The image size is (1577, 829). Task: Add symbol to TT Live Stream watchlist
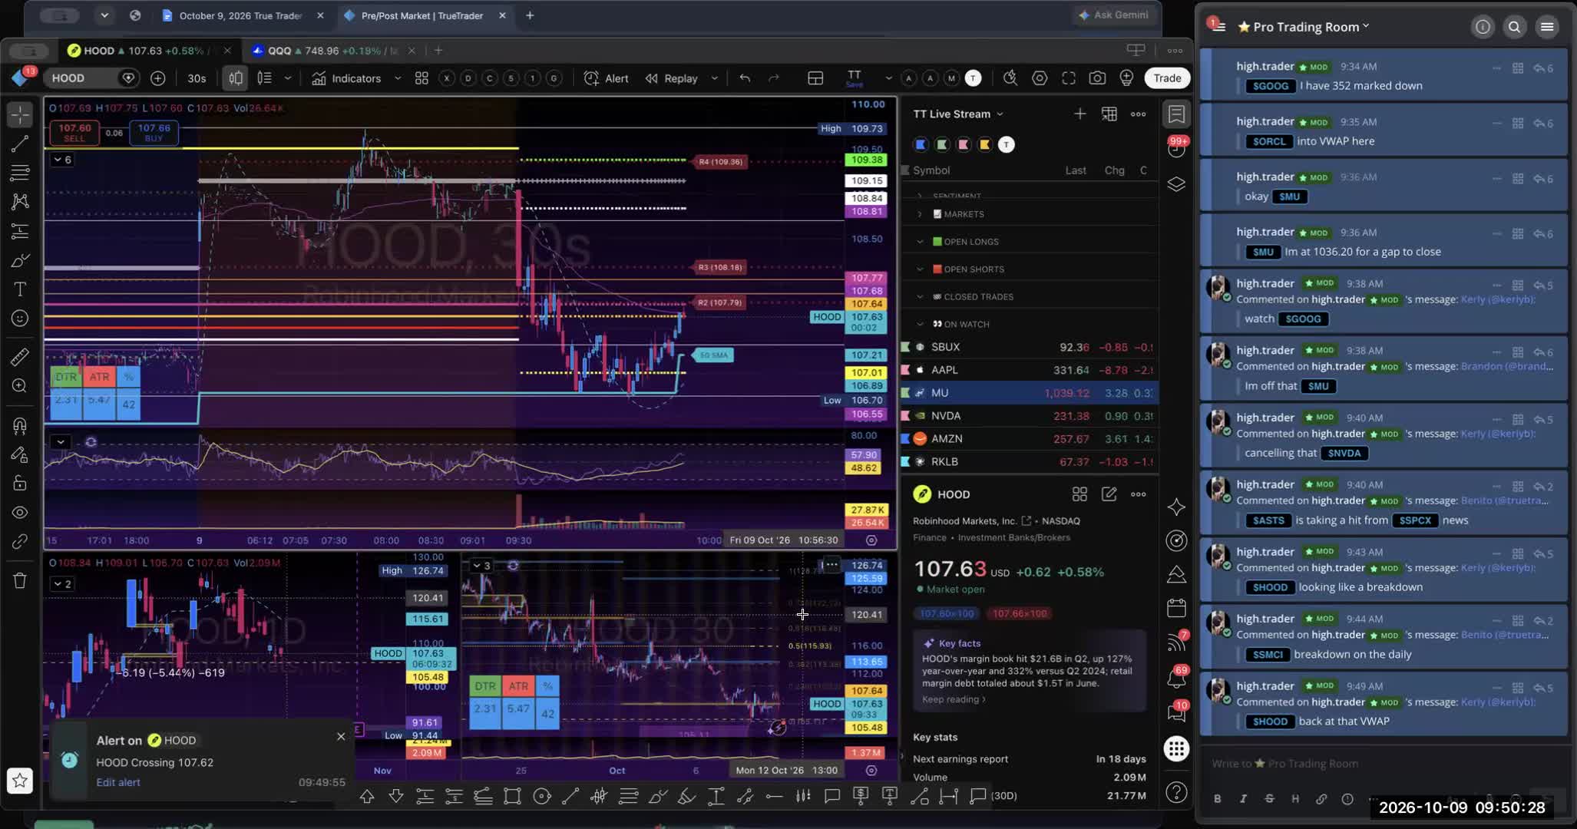tap(1079, 114)
